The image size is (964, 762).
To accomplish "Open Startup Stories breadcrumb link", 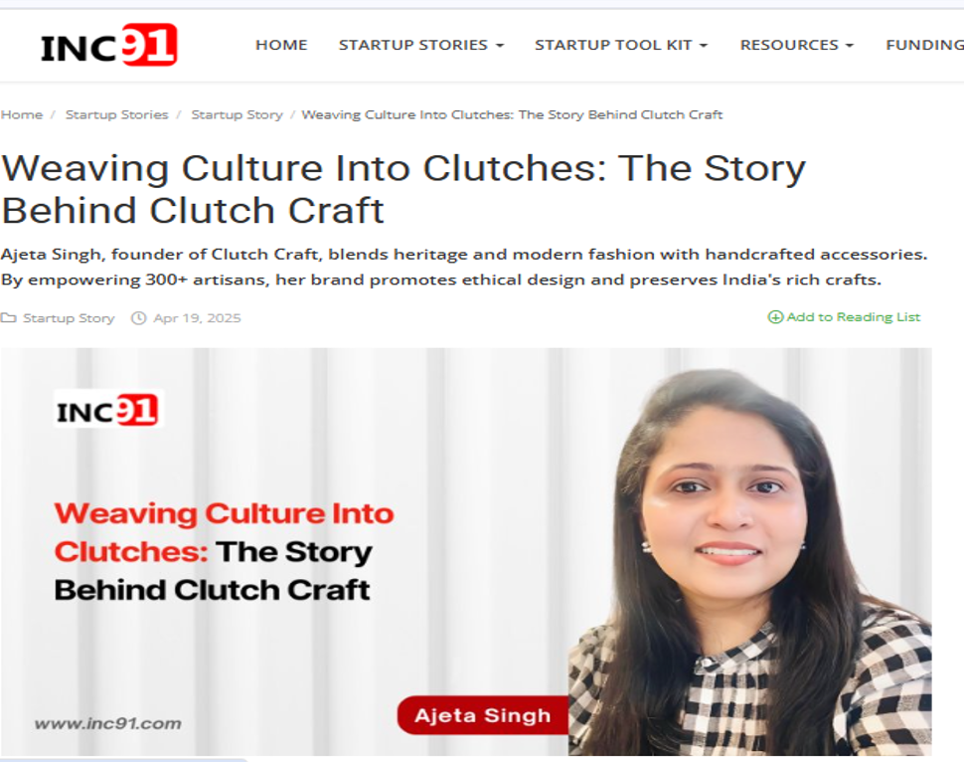I will point(117,114).
